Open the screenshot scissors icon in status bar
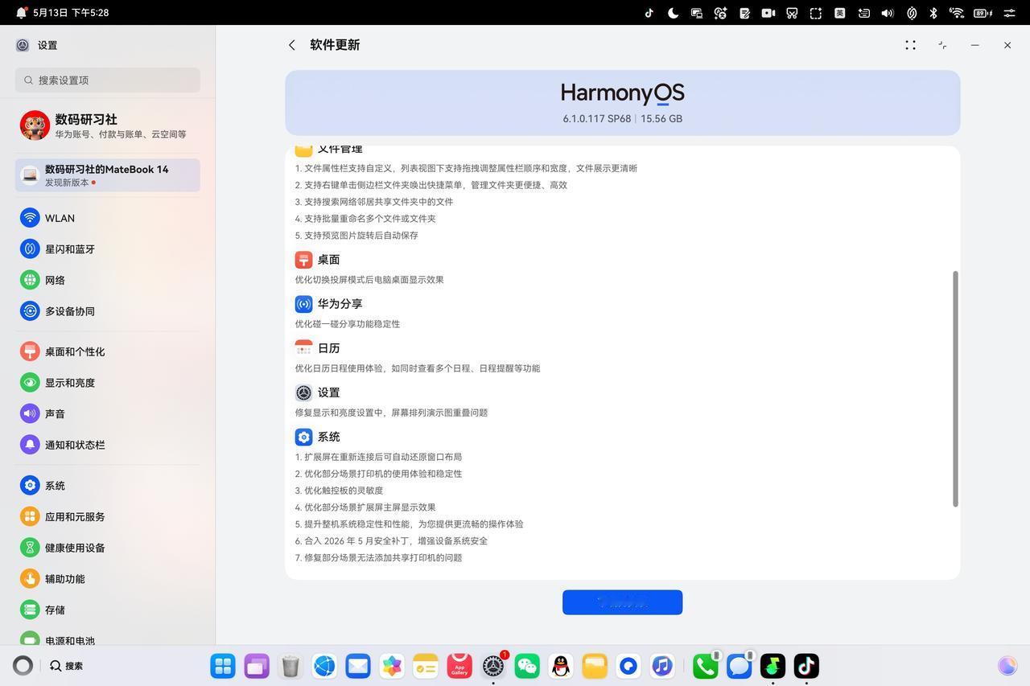 (x=792, y=13)
